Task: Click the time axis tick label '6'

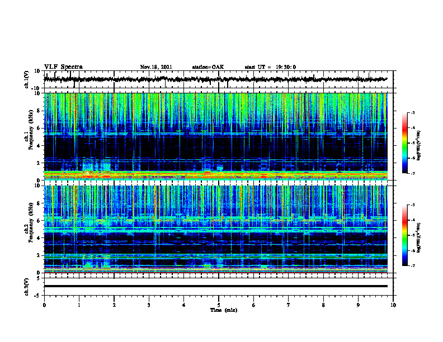Action: (254, 305)
